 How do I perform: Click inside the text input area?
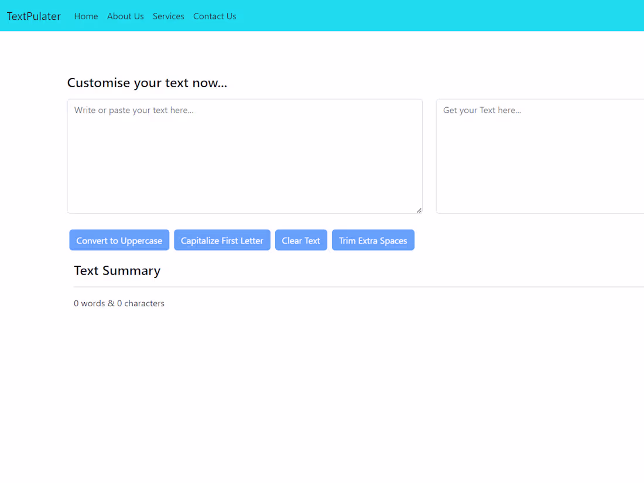(x=245, y=155)
